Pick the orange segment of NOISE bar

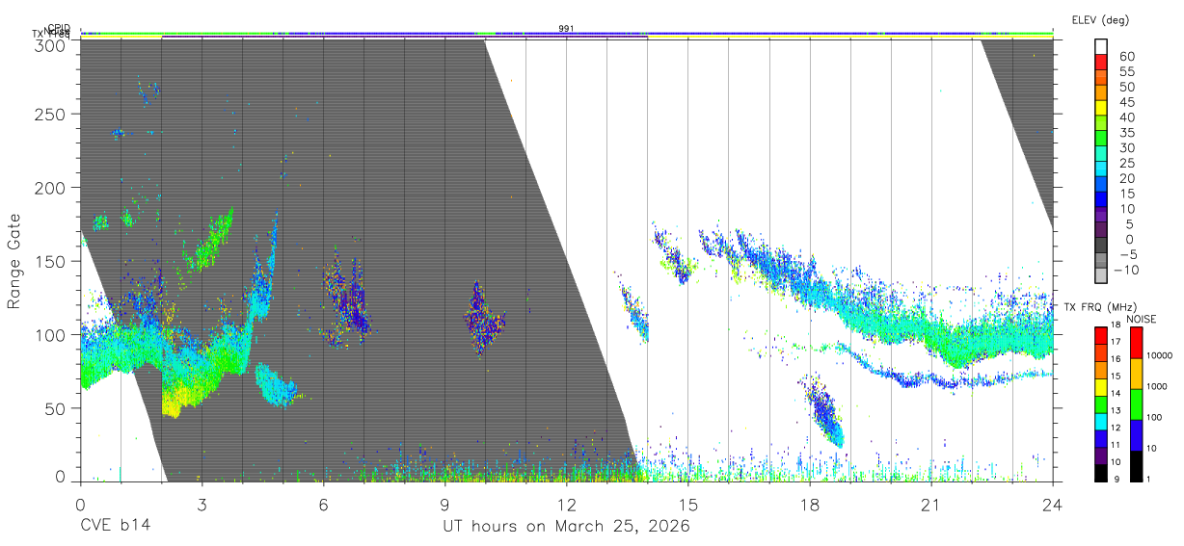(x=1135, y=374)
